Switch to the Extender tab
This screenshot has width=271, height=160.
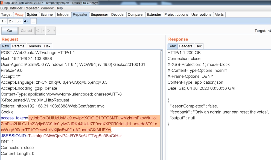(154, 14)
